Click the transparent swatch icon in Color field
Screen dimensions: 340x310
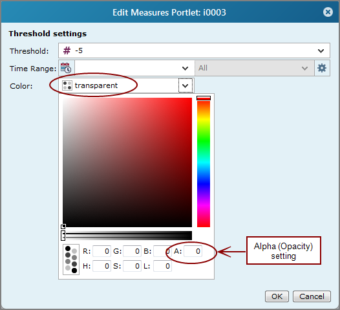coord(67,85)
